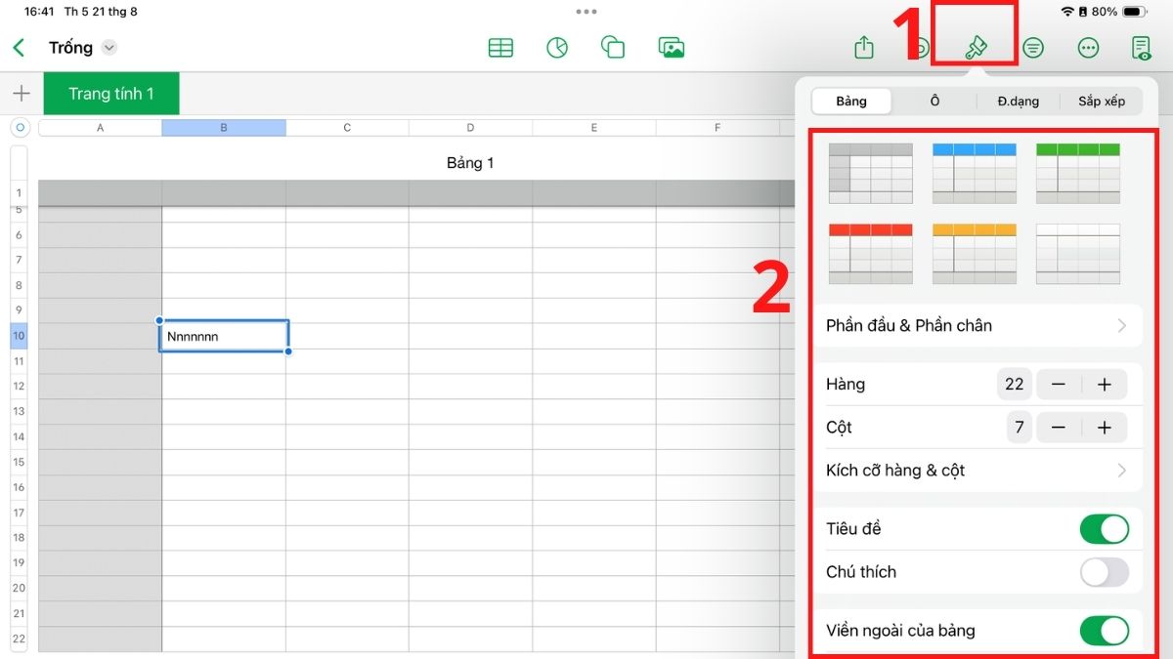This screenshot has width=1173, height=659.
Task: Add a new sheet with plus icon
Action: point(21,94)
